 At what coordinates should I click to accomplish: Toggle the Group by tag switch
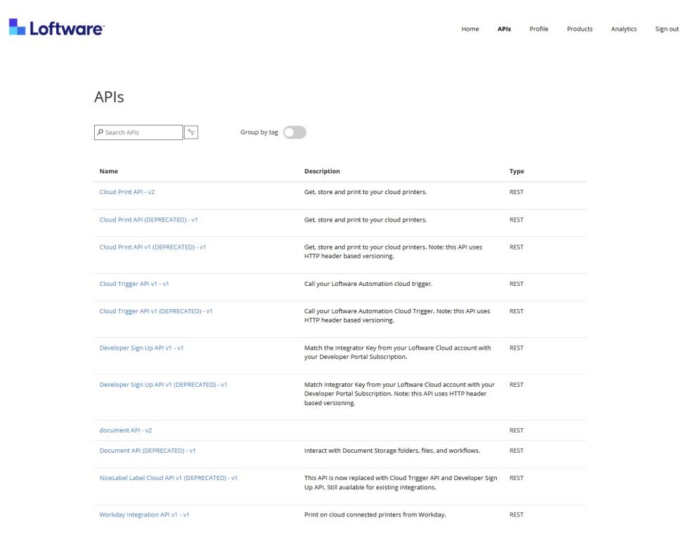click(295, 132)
